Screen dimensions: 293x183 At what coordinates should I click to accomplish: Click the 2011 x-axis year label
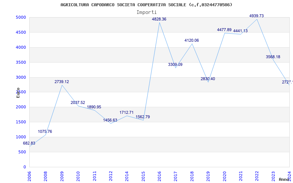pos(94,176)
